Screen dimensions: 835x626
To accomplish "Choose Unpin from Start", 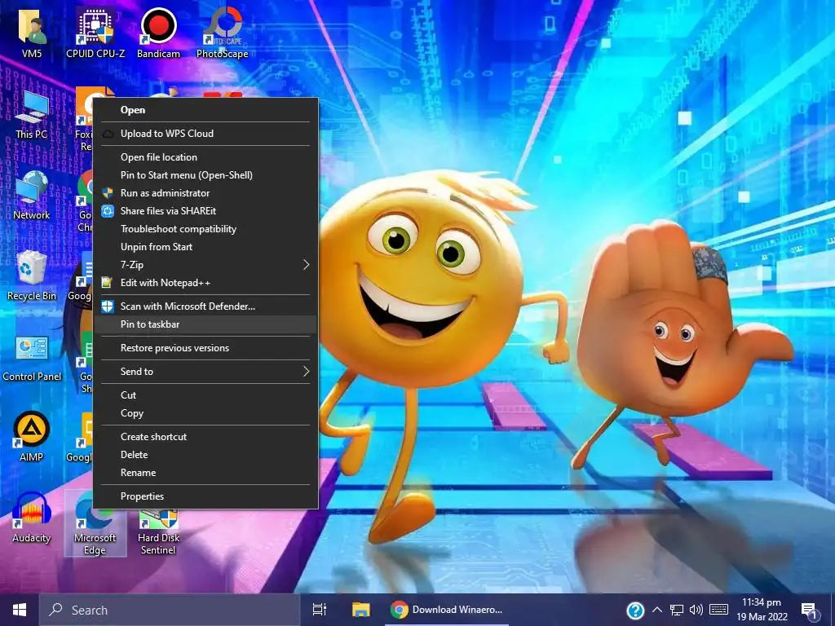I will point(205,247).
